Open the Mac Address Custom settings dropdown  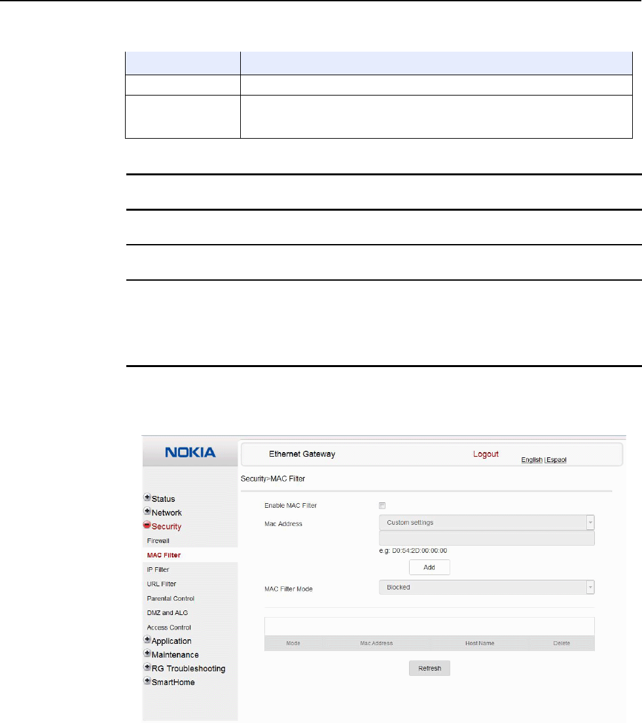pyautogui.click(x=487, y=522)
